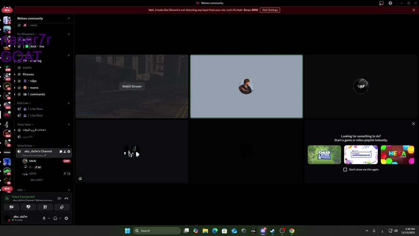Open File Explorer from taskbar

point(205,231)
